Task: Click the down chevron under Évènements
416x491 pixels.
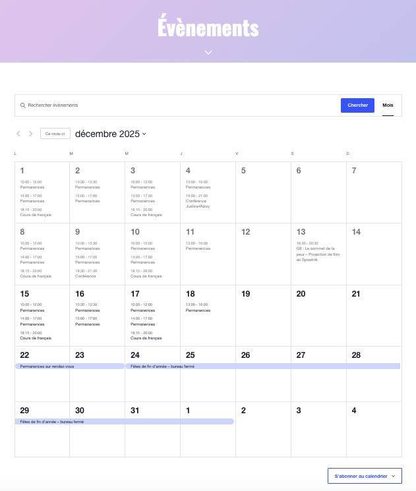Action: [208, 52]
